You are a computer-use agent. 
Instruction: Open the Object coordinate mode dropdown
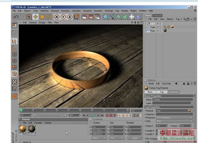click(99, 138)
